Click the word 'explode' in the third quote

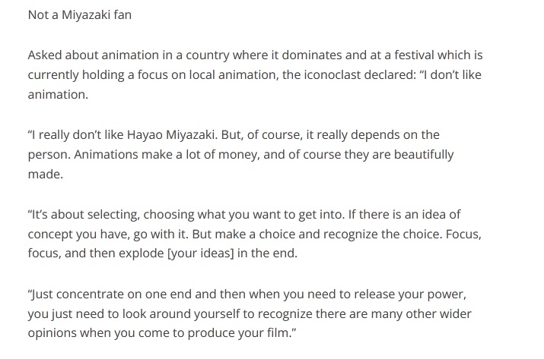click(142, 254)
